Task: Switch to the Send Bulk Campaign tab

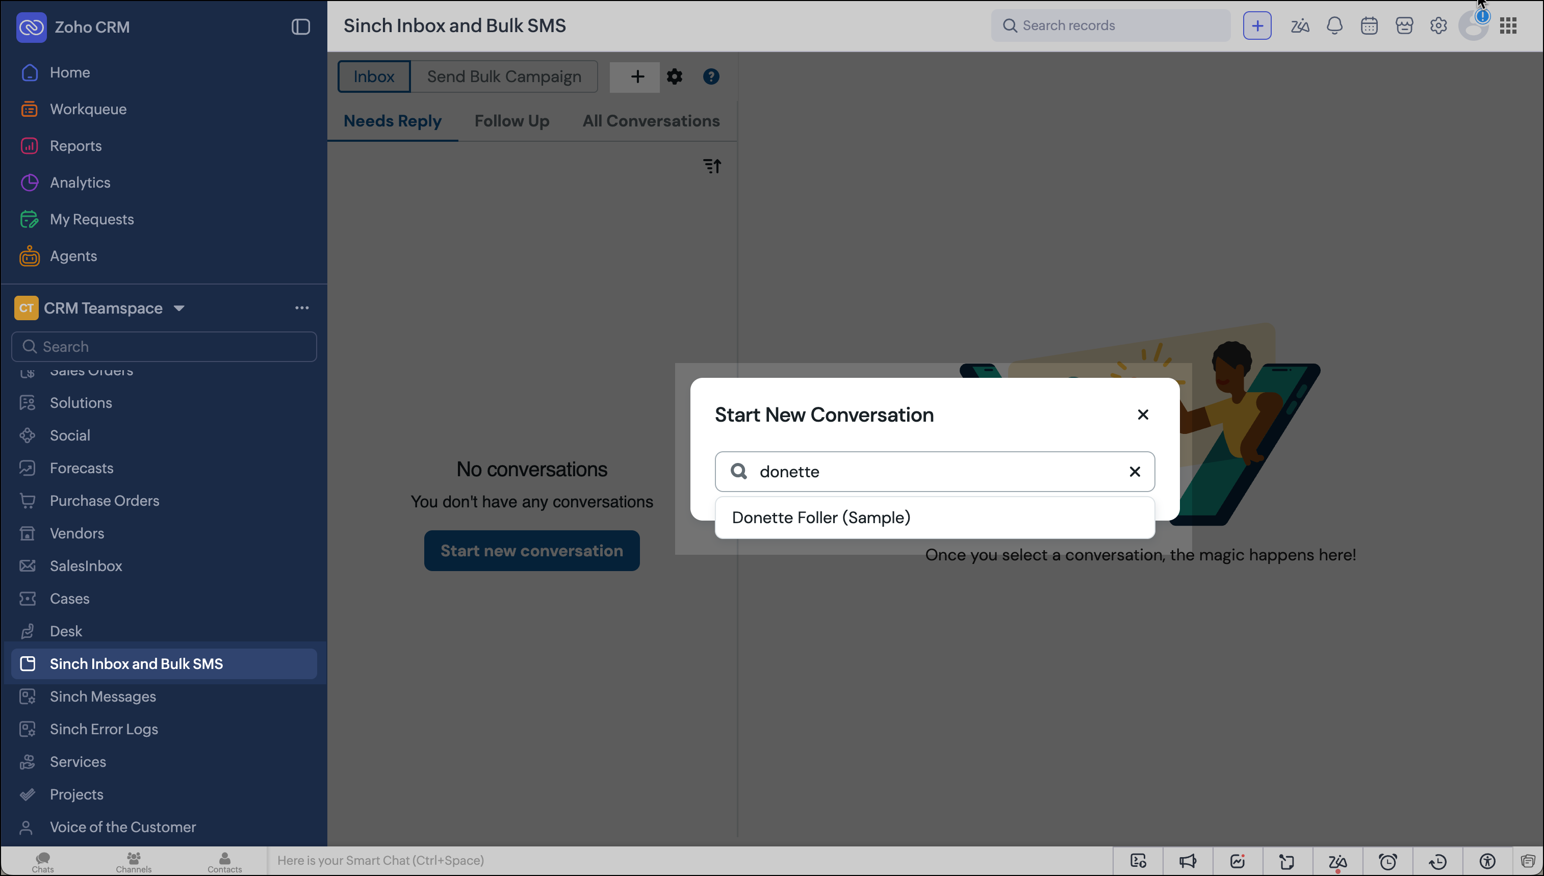Action: click(504, 76)
